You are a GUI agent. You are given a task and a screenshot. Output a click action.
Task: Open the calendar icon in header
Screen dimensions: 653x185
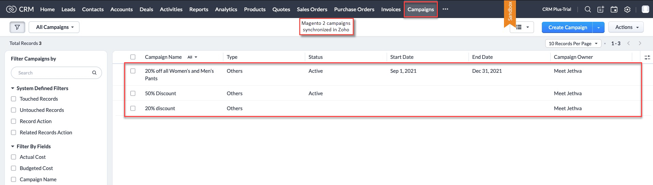[x=614, y=10]
